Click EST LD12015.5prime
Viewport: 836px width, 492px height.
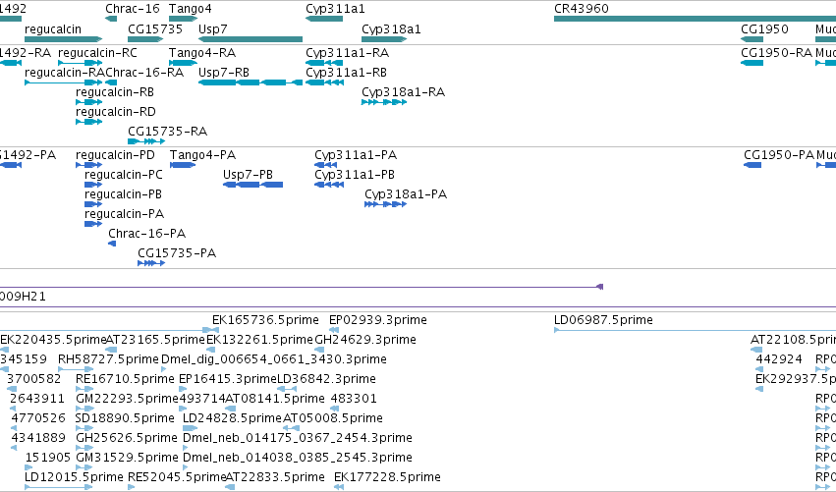click(x=74, y=477)
